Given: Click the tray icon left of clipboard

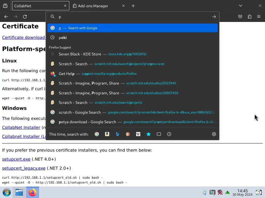Looking at the screenshot, I should pos(204,192).
